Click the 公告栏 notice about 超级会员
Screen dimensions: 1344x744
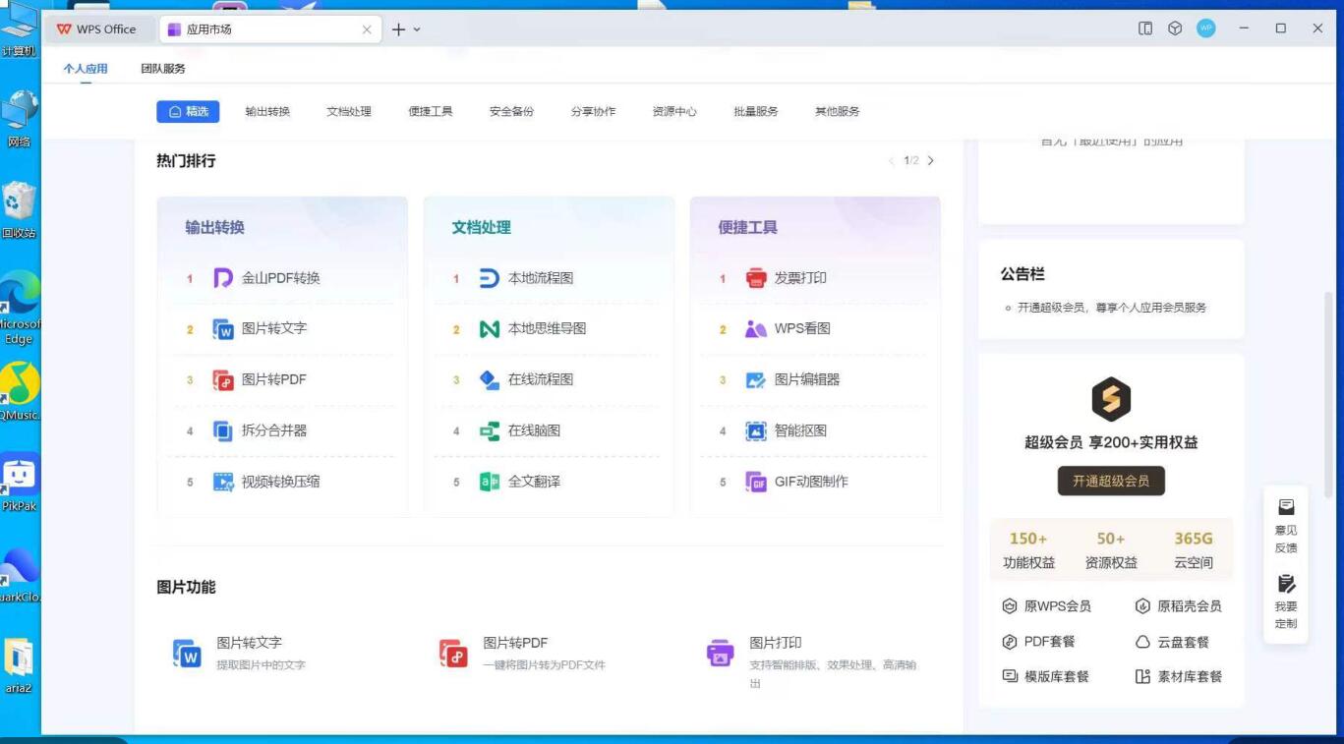click(x=1111, y=308)
